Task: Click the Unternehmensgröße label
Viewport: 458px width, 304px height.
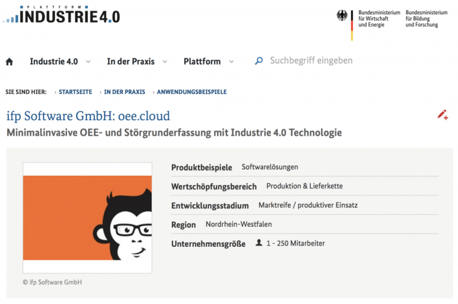Action: [208, 244]
